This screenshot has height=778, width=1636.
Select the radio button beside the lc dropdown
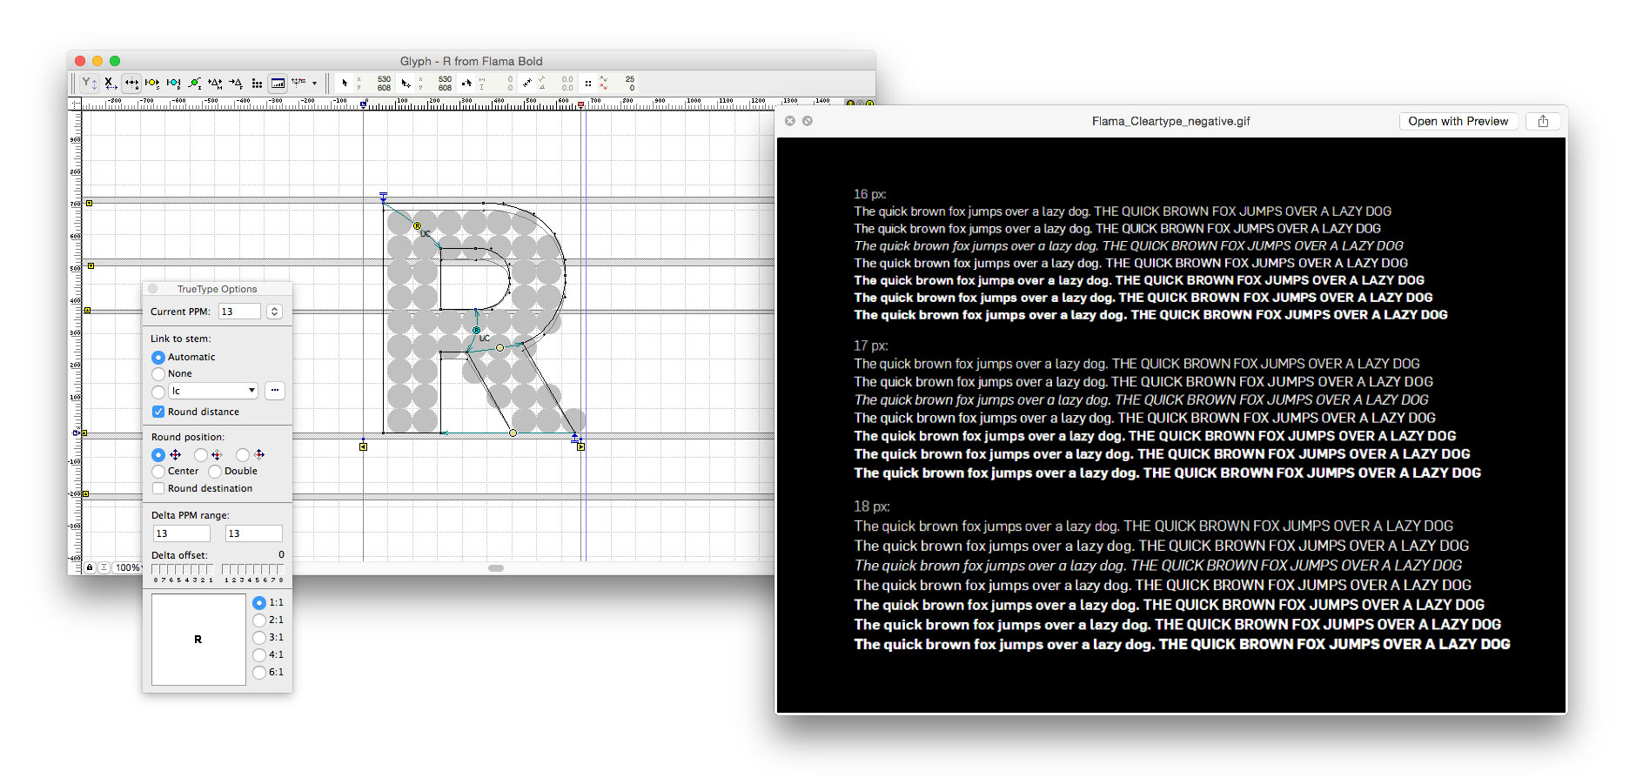158,392
